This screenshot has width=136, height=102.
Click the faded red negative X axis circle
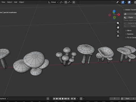click(110, 15)
